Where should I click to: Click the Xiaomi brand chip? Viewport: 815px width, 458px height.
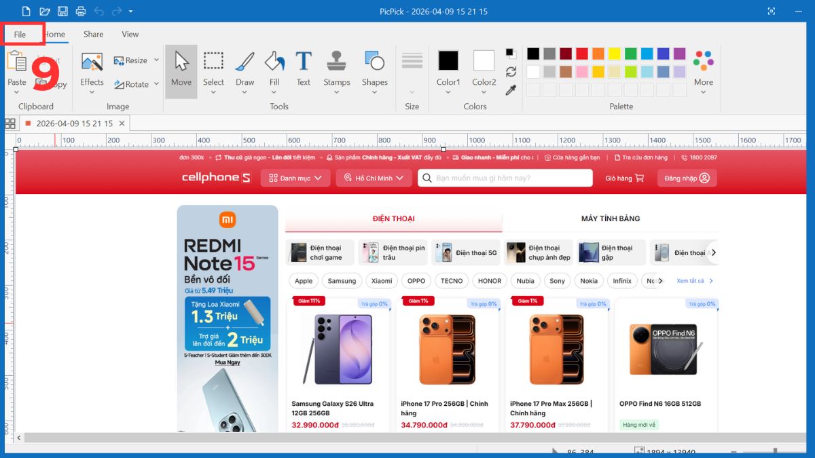[x=382, y=281]
